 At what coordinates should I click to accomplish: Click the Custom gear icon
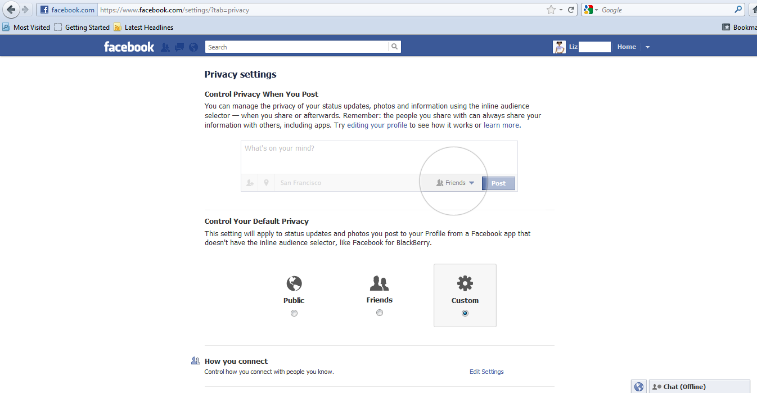(465, 283)
